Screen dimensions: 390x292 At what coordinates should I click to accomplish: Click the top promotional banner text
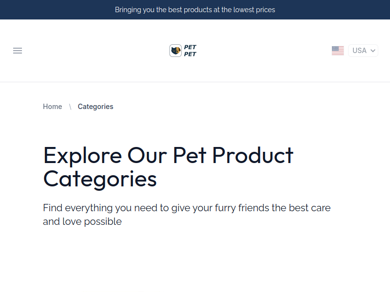[x=195, y=10]
